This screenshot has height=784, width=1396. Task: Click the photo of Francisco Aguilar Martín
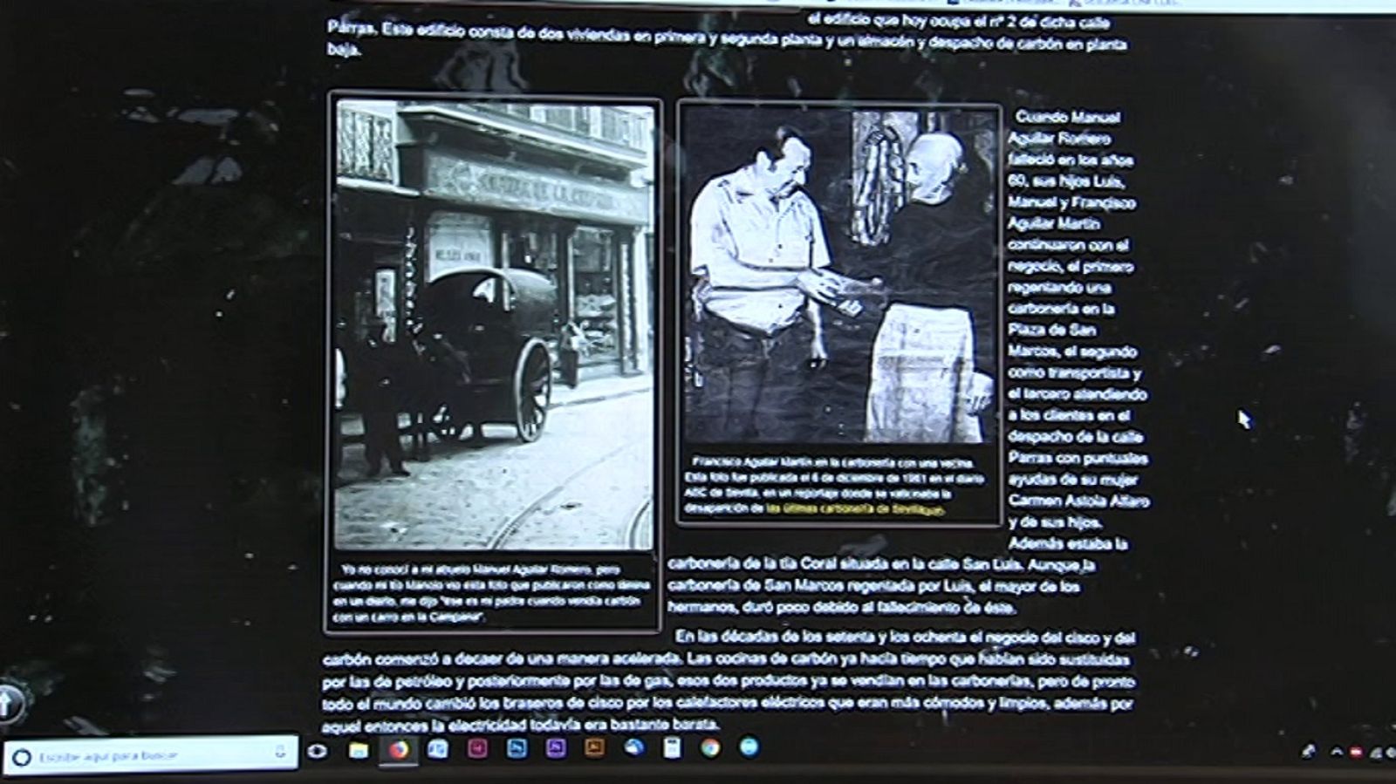[838, 275]
